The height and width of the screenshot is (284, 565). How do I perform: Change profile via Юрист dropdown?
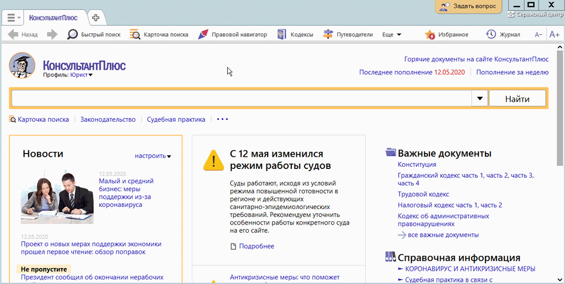(x=81, y=75)
